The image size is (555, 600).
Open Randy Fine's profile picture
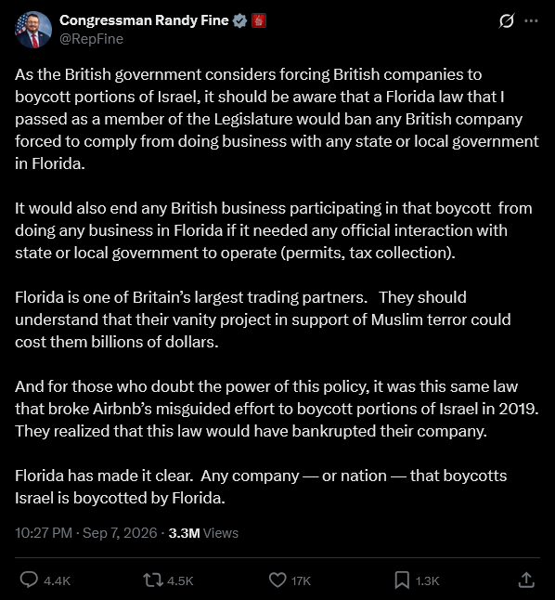[33, 30]
